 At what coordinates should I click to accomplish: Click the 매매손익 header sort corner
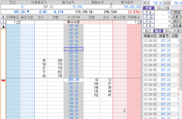click(111, 4)
